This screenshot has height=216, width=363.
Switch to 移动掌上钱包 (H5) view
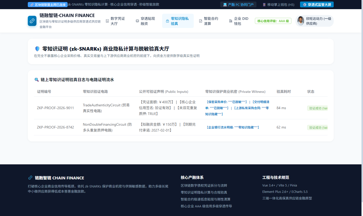pos(278,5)
